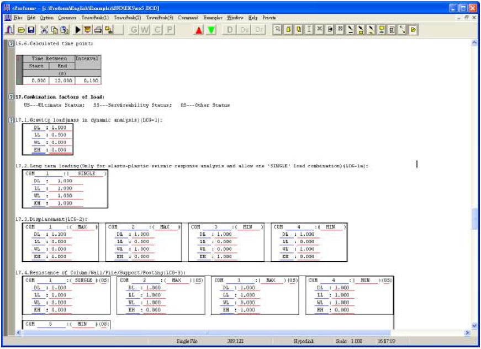Viewport: 481px width, 349px height.
Task: Click the W toolbar button
Action: 145,30
